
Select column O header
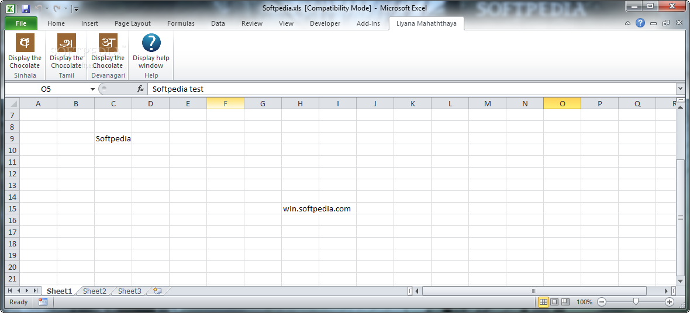tap(563, 104)
